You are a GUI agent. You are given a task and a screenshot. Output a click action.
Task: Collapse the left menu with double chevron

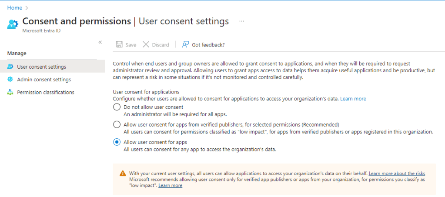point(100,42)
